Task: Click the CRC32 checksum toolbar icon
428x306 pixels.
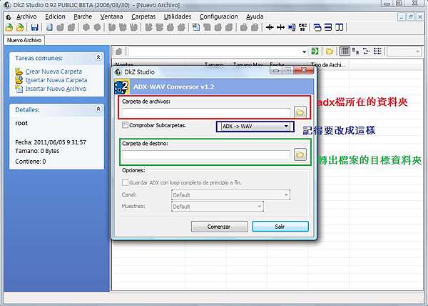Action: coord(302,27)
